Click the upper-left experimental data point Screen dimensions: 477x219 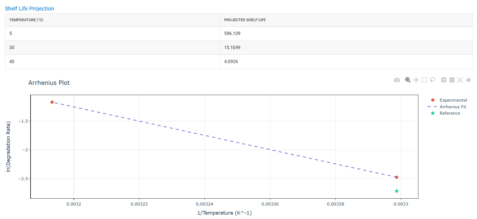[x=52, y=102]
